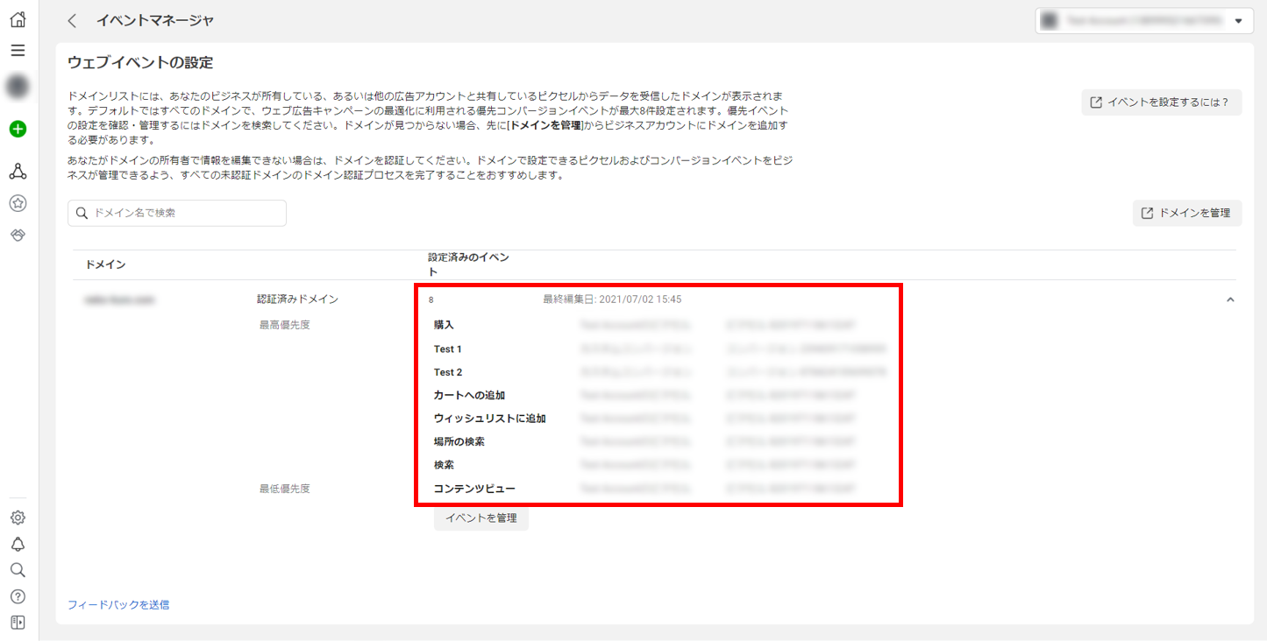Go back with the left arrow
The width and height of the screenshot is (1267, 641).
tap(72, 20)
